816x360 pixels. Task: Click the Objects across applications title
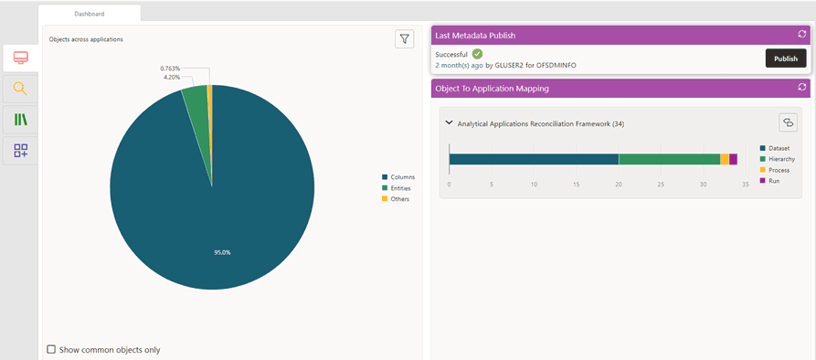(86, 39)
